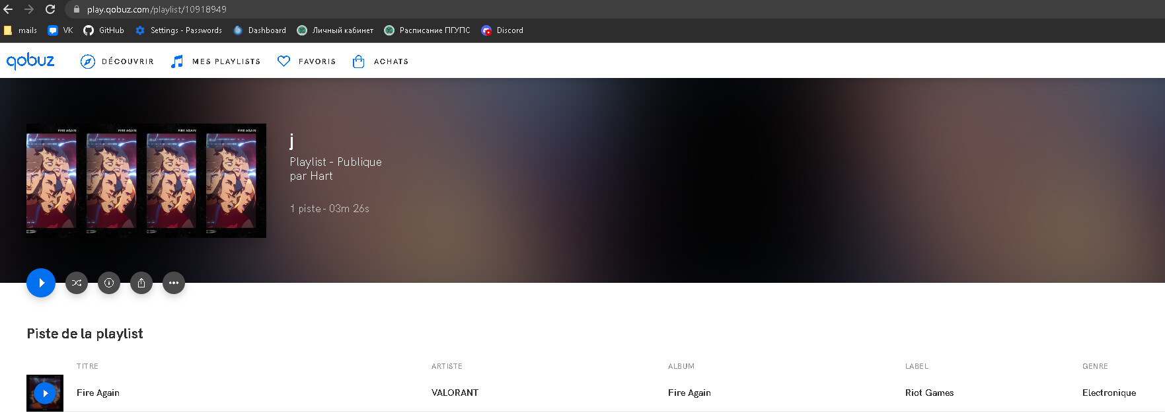This screenshot has height=417, width=1165.
Task: Click the playlist title j
Action: click(x=291, y=141)
